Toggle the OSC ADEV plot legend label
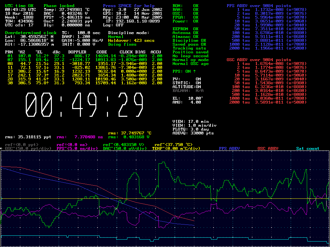This screenshot has width=330, height=247. pyautogui.click(x=268, y=149)
